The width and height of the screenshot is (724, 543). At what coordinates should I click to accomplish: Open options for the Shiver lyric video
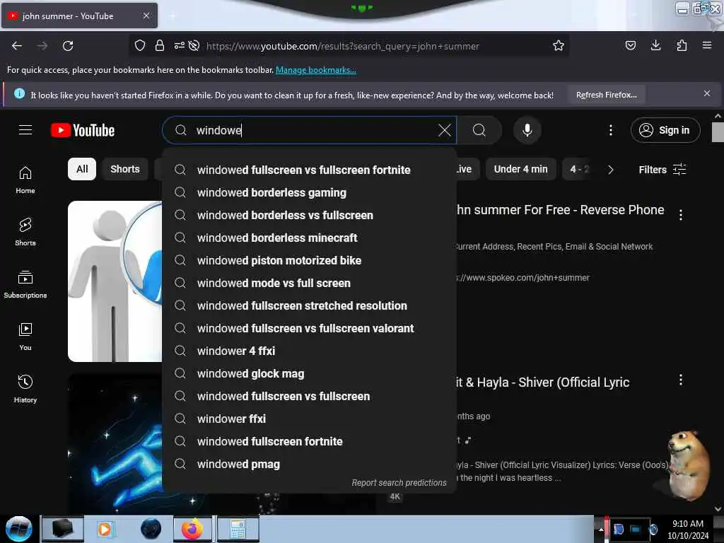point(681,380)
